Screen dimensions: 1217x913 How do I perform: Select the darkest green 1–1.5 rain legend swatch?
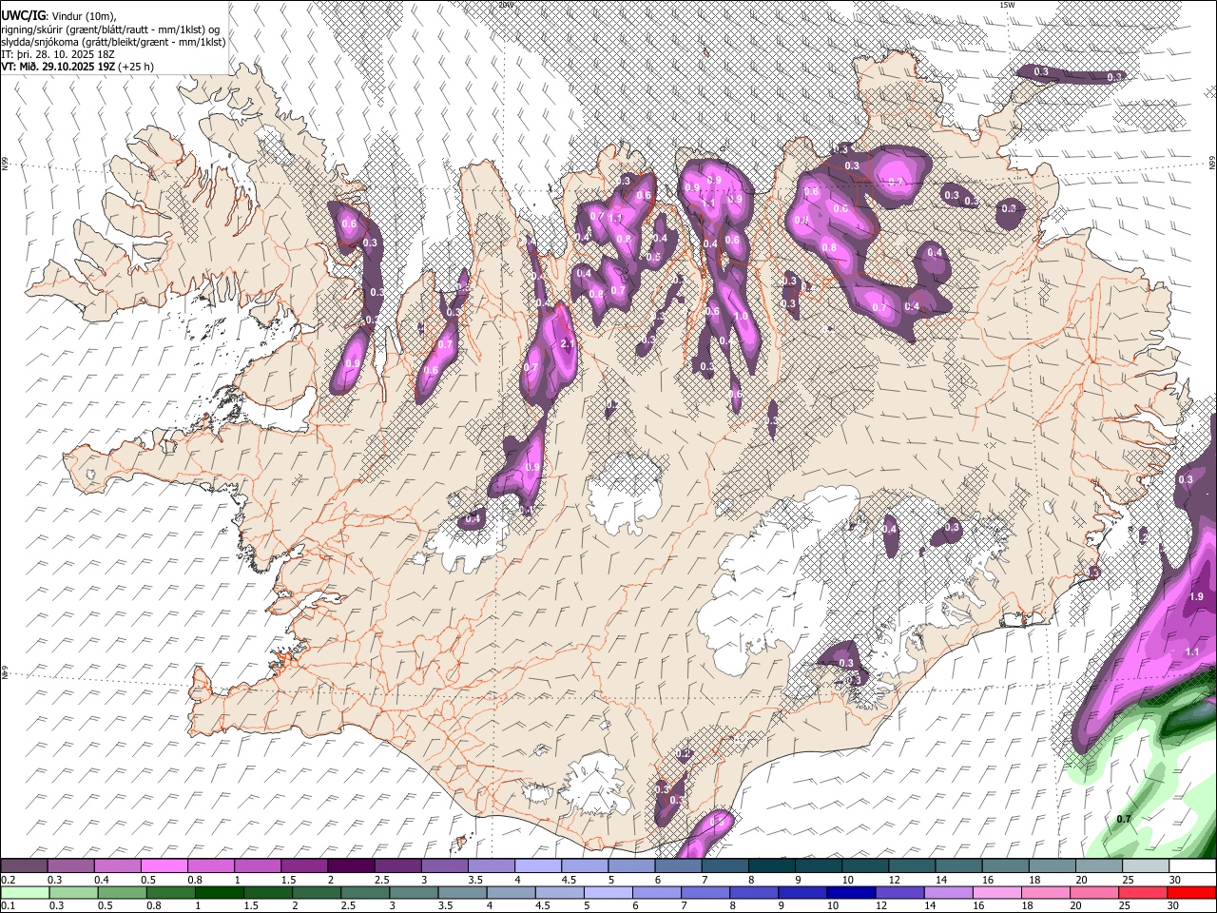219,892
